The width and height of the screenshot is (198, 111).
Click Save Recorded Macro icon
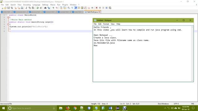point(110,8)
